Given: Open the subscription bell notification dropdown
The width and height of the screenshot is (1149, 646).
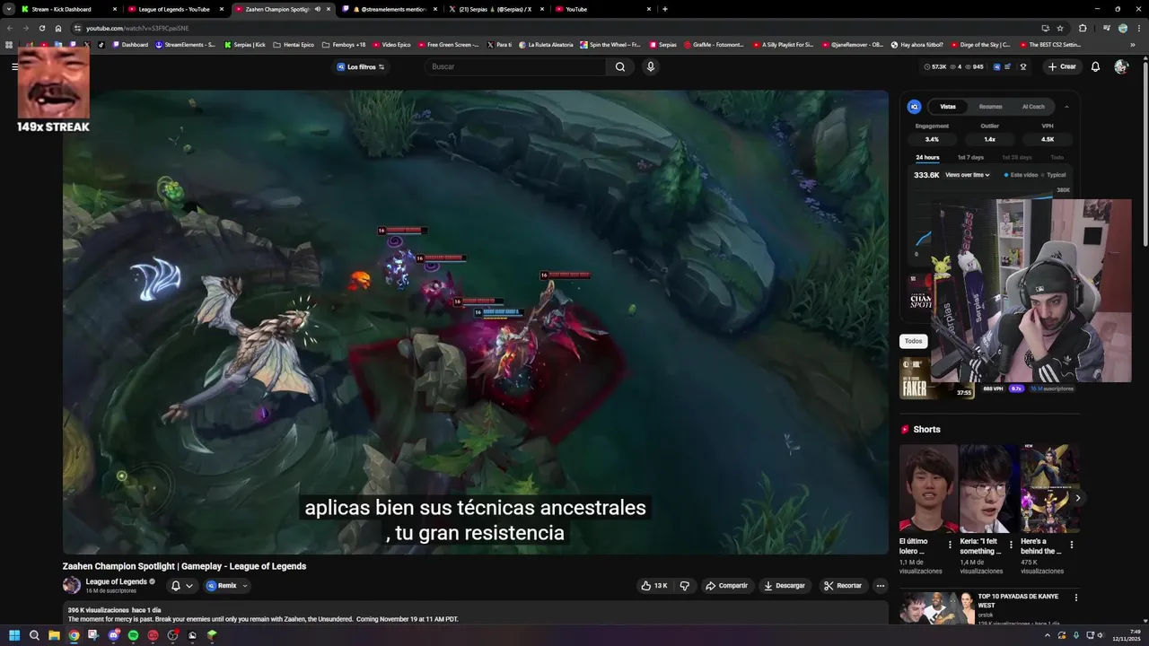Looking at the screenshot, I should [x=181, y=586].
